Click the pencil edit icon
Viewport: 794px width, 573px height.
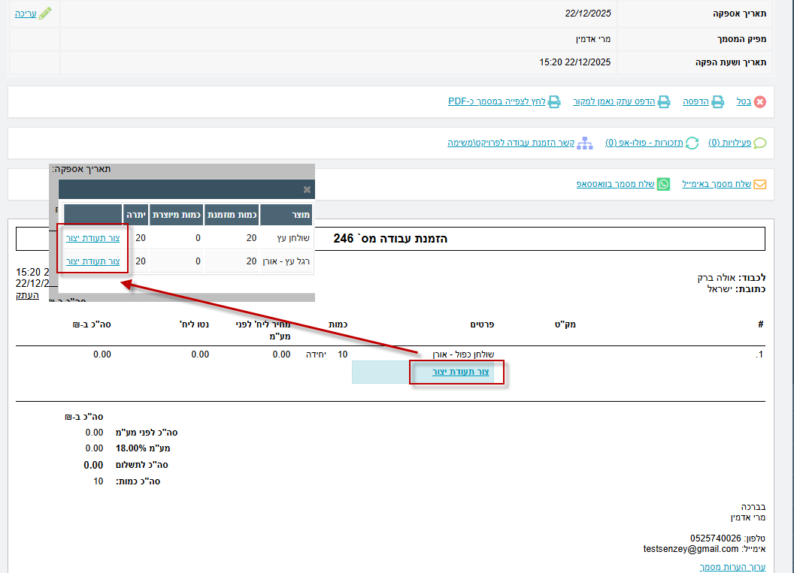pos(45,14)
